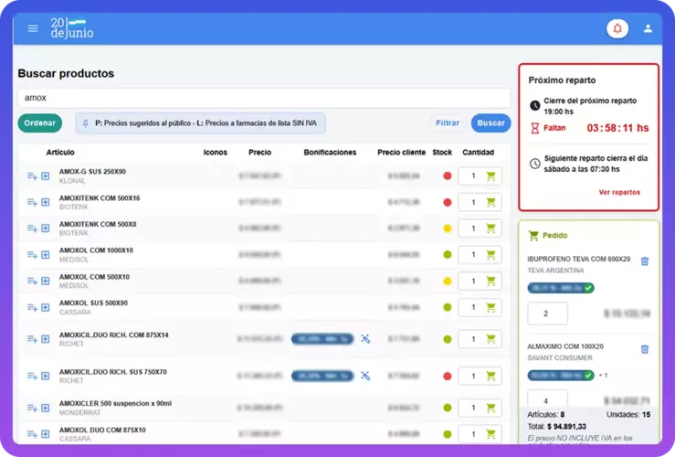
Task: Click the bonification badge on AMOXICIL.DUO RICH. SUS 750X70
Action: pos(322,376)
